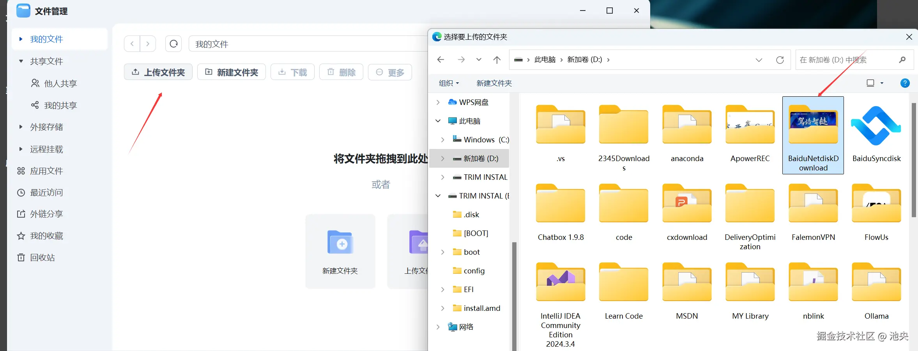Screen dimensions: 918x351
Task: Click the 应用文件 icon in sidebar
Action: 21,170
